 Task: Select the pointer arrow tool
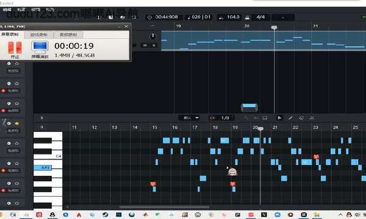(x=279, y=118)
